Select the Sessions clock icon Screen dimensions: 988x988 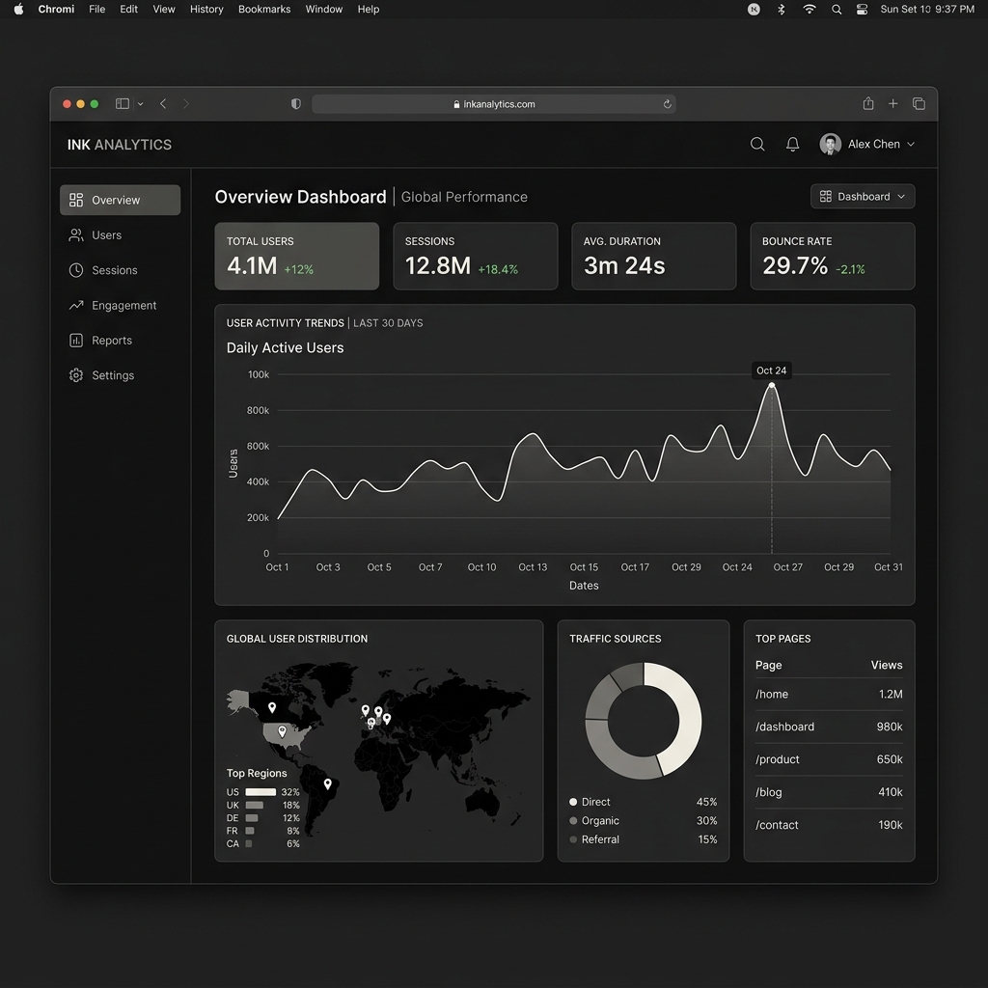(76, 270)
